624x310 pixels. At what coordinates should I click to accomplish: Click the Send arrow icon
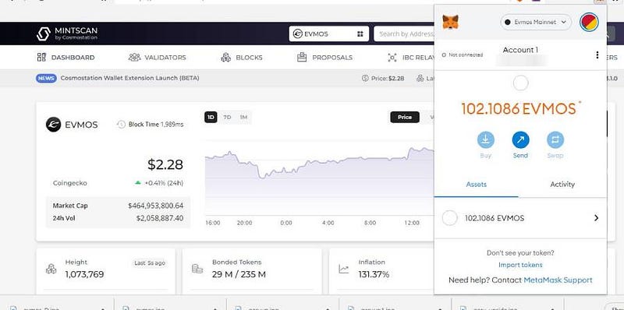520,140
